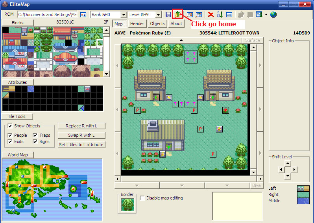Screen dimensions: 314x223
Task: Uncheck the Traps checkbox
Action: pos(35,135)
